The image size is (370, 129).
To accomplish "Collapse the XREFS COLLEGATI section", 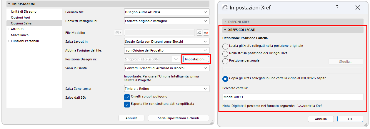I will tap(225, 30).
